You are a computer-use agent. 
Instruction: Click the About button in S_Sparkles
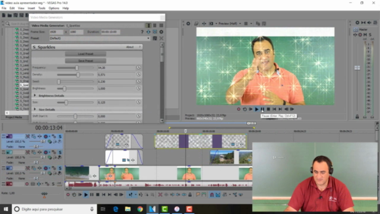point(130,47)
